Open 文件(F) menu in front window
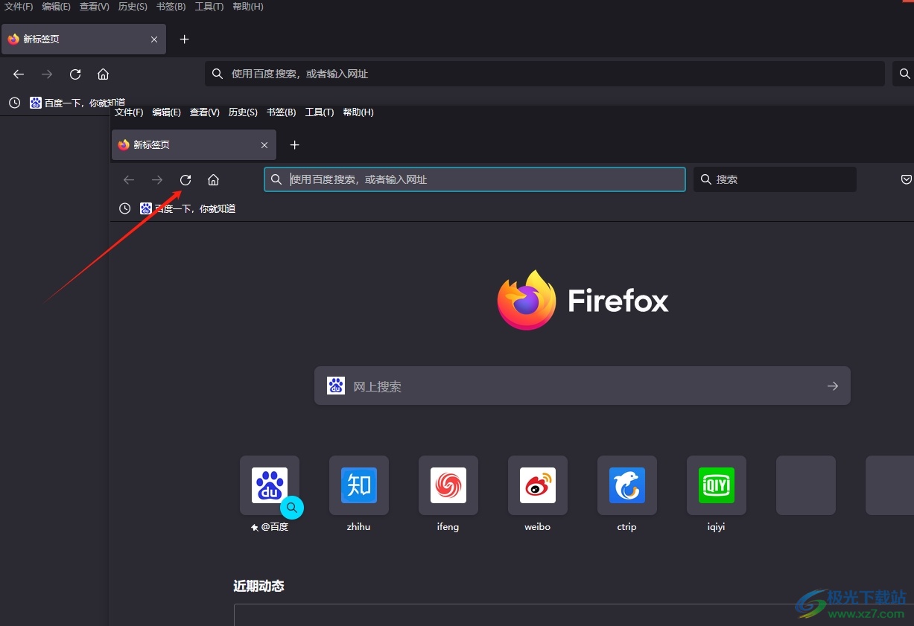 pyautogui.click(x=129, y=112)
